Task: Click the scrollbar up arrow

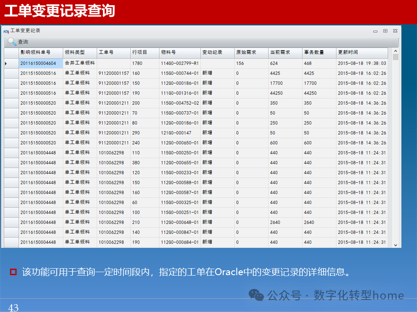Action: (x=395, y=51)
